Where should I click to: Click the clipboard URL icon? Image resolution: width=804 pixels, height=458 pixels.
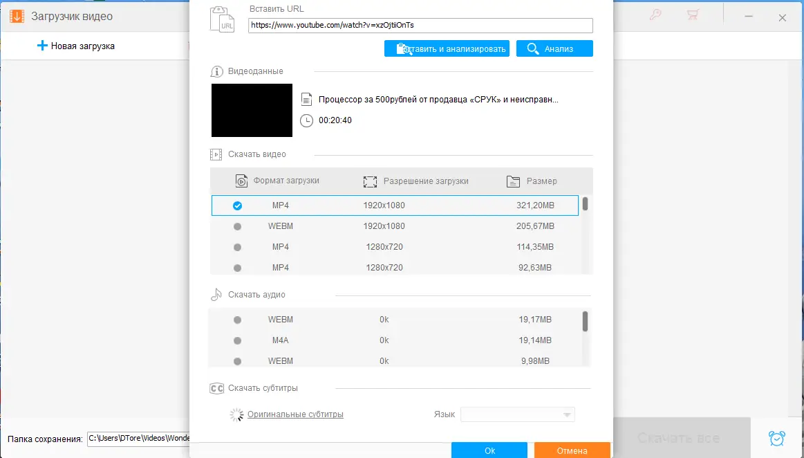[221, 20]
